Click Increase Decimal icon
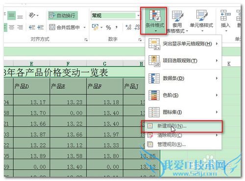245x181 pixels. (128, 27)
